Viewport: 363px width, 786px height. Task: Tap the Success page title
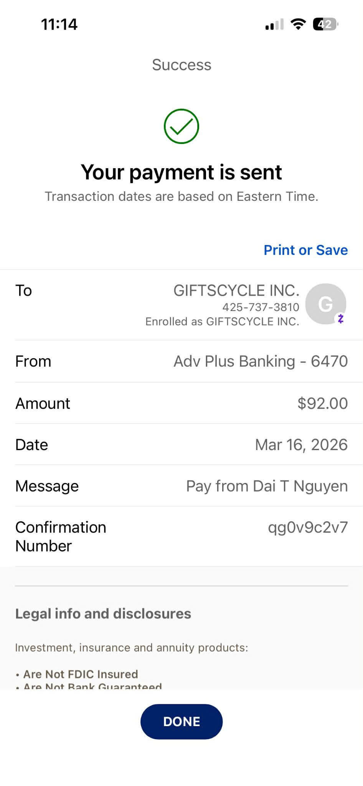tap(181, 65)
